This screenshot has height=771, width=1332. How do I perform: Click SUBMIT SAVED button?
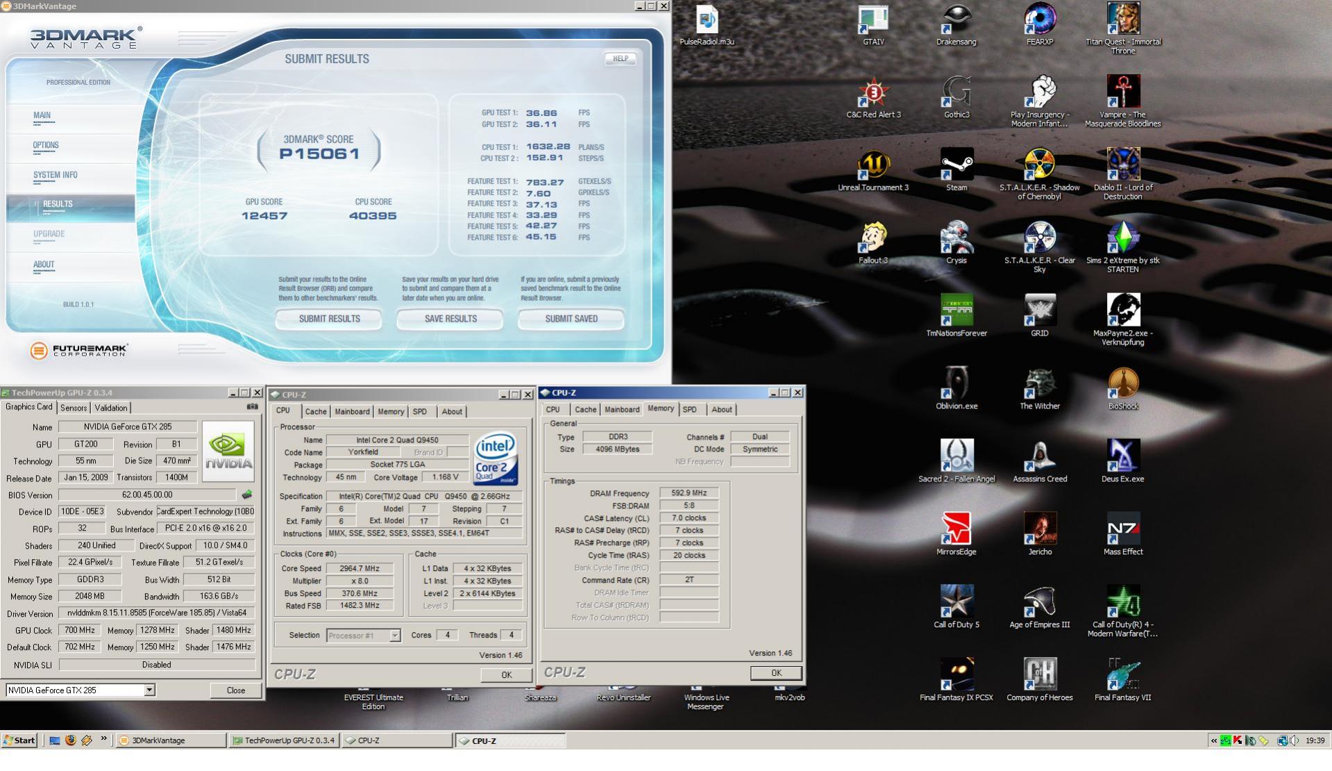pos(571,319)
